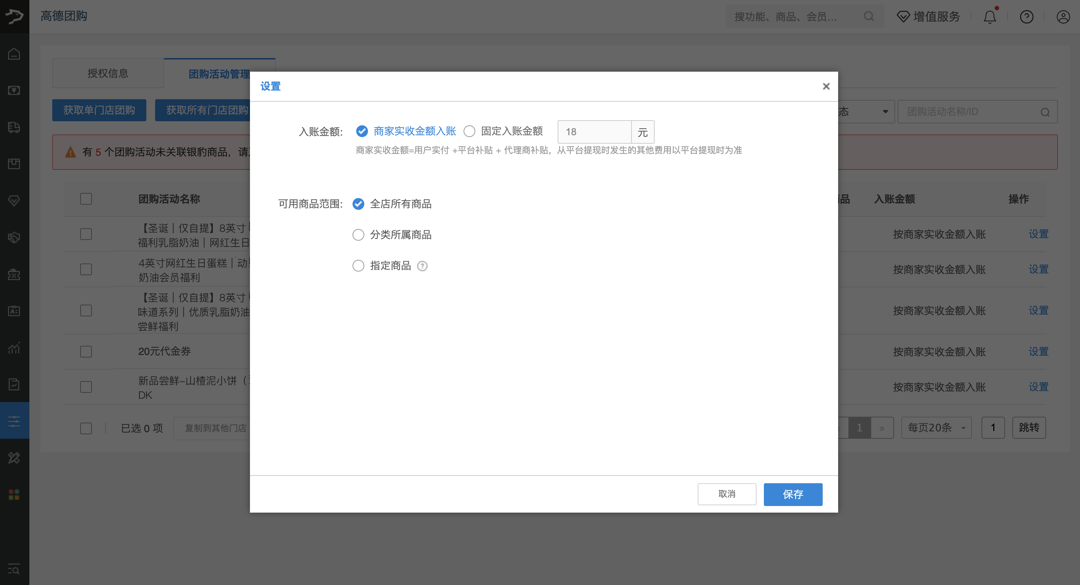
Task: Click the 保存 button
Action: [793, 495]
